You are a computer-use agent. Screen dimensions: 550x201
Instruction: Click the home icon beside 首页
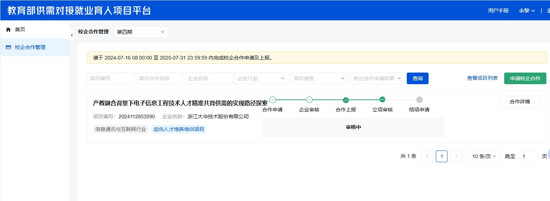coord(8,29)
